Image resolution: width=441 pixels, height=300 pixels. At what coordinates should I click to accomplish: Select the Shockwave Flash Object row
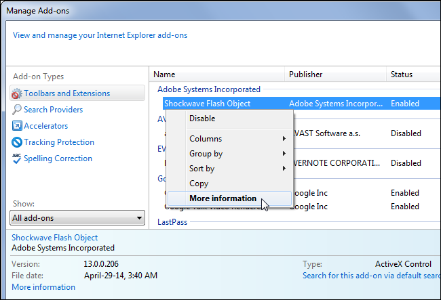coord(207,104)
